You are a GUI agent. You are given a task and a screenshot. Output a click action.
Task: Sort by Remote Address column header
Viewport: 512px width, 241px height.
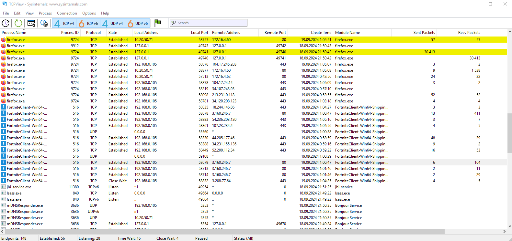click(226, 33)
